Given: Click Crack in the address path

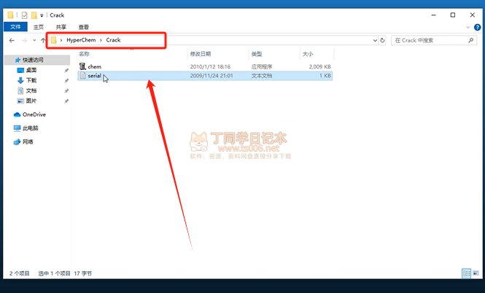Looking at the screenshot, I should [113, 40].
